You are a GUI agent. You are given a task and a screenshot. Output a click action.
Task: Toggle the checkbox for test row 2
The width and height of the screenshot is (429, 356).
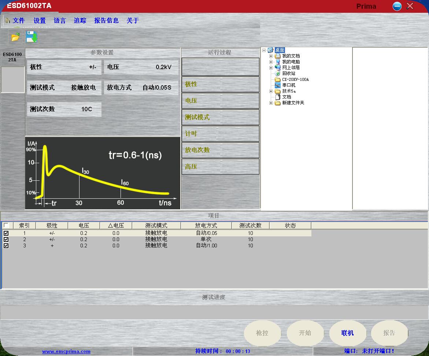coord(6,239)
